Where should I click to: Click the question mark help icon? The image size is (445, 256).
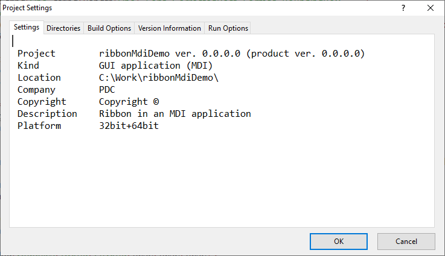pos(403,8)
